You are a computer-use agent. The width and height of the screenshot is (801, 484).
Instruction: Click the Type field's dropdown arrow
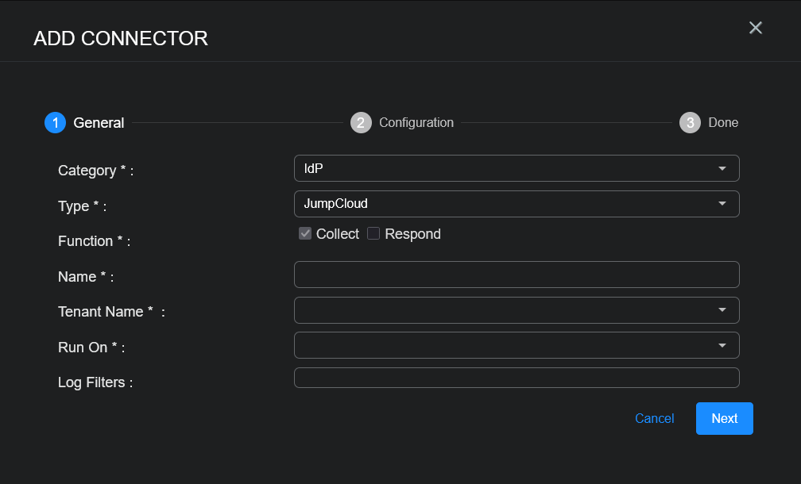click(x=722, y=204)
